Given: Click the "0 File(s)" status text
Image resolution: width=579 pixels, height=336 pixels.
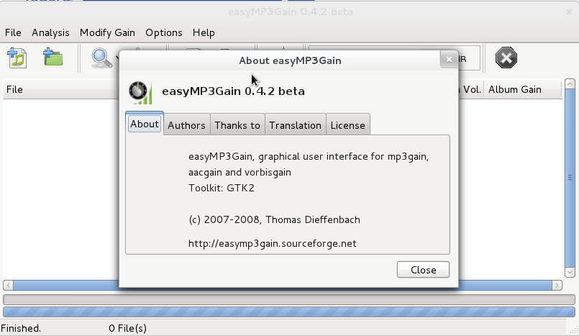Looking at the screenshot, I should pyautogui.click(x=127, y=328).
